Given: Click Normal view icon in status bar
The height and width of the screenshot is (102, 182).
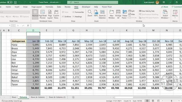Looking at the screenshot, I should click(x=147, y=101).
